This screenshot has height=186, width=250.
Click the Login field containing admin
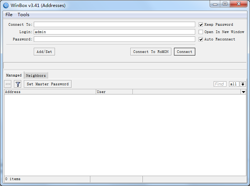[x=115, y=32]
